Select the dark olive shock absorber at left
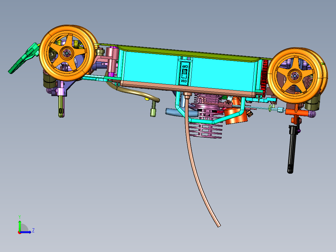The height and width of the screenshot is (252, 336). (49, 80)
